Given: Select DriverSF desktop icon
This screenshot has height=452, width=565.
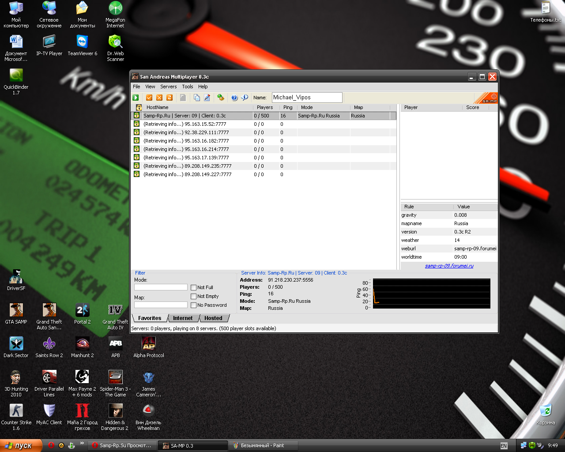Looking at the screenshot, I should tap(16, 280).
